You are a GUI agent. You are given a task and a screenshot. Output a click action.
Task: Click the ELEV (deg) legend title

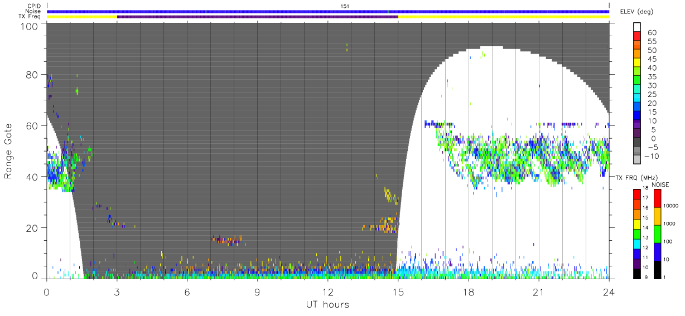point(636,11)
